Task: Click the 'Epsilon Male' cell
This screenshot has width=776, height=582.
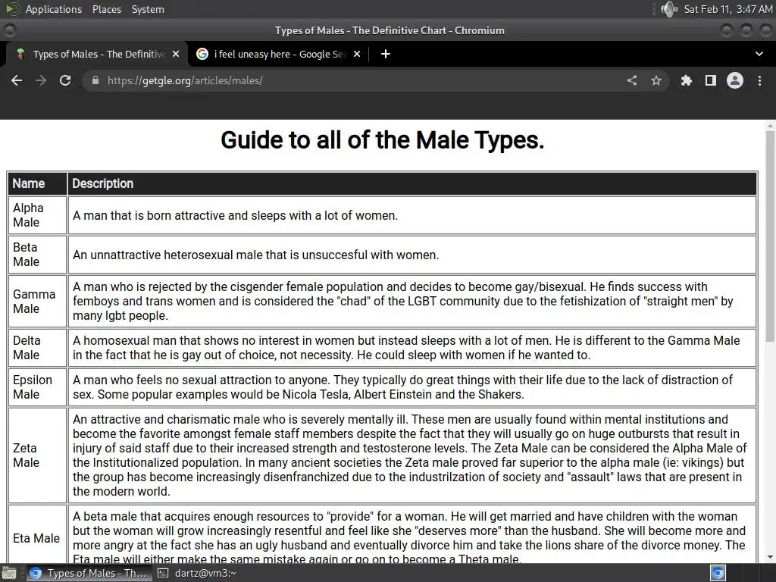Action: [37, 387]
